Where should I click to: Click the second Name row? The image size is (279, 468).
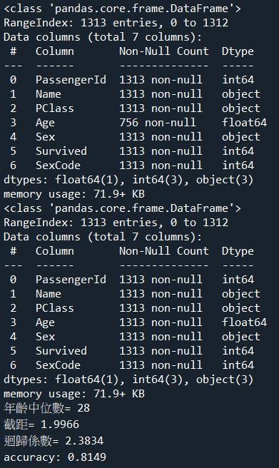(135, 294)
